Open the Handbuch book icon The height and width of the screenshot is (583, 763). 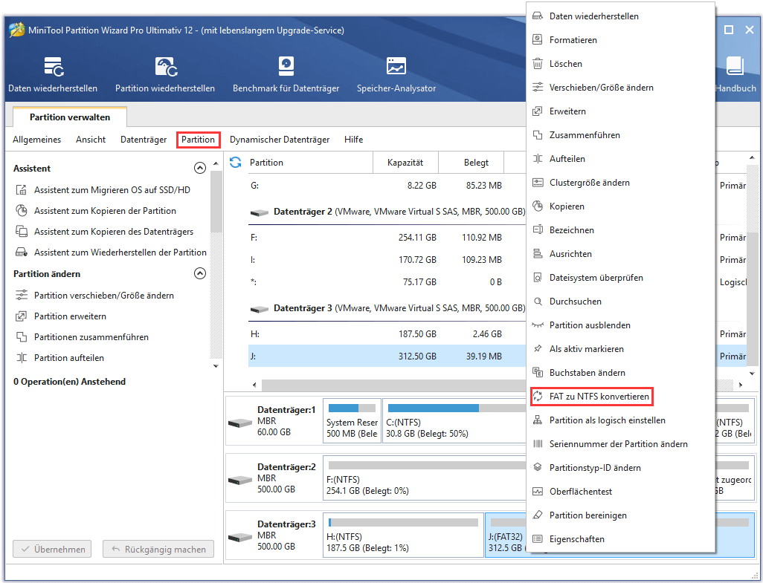tap(735, 66)
